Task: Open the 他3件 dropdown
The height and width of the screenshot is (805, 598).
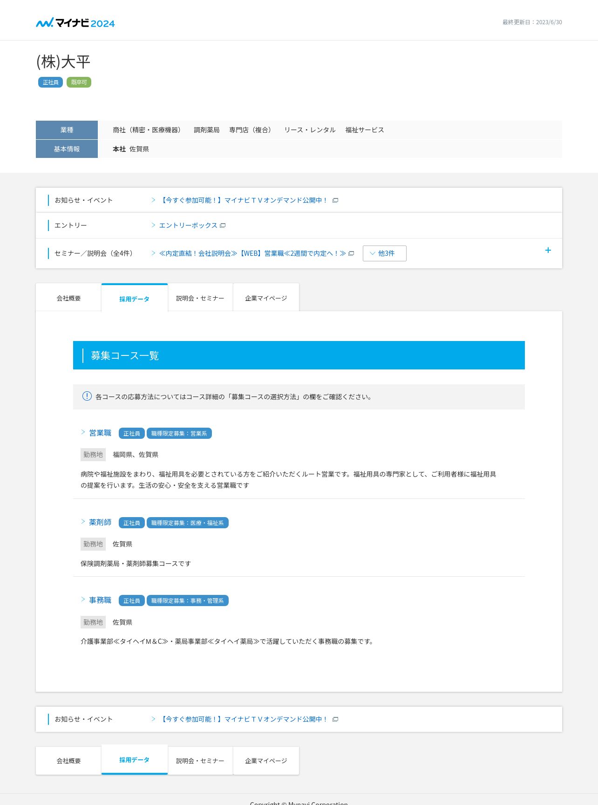Action: point(385,253)
